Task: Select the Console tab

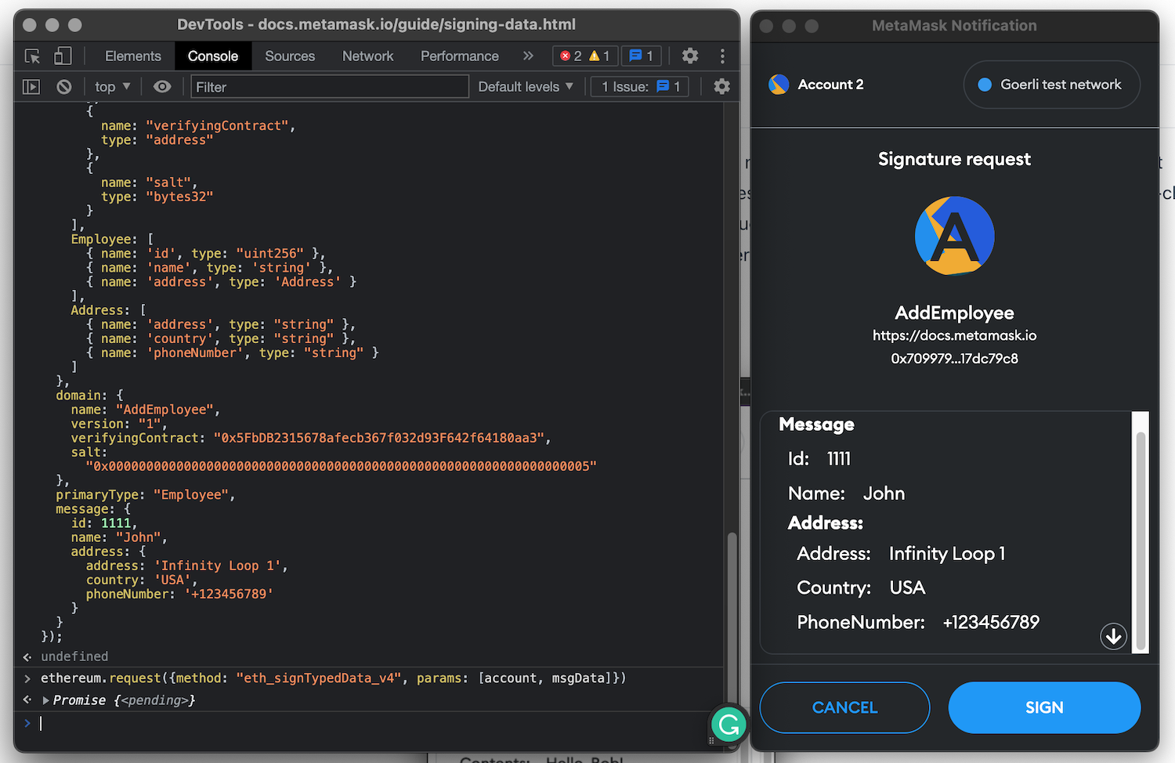Action: (213, 56)
